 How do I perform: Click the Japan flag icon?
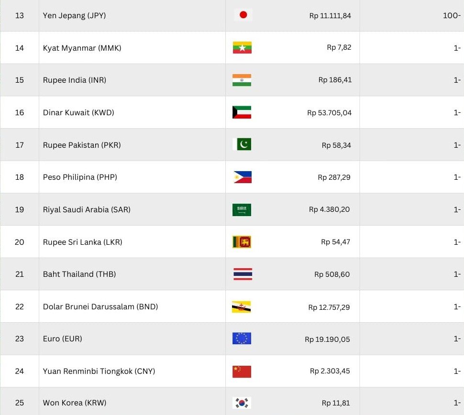tap(243, 15)
